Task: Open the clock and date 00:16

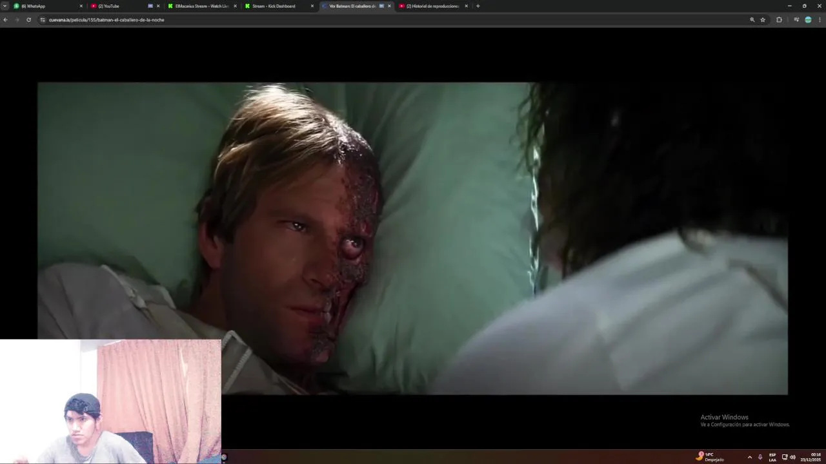Action: pos(811,457)
